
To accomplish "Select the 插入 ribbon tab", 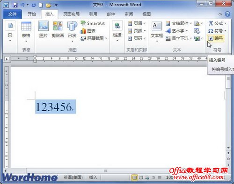I will (50, 14).
